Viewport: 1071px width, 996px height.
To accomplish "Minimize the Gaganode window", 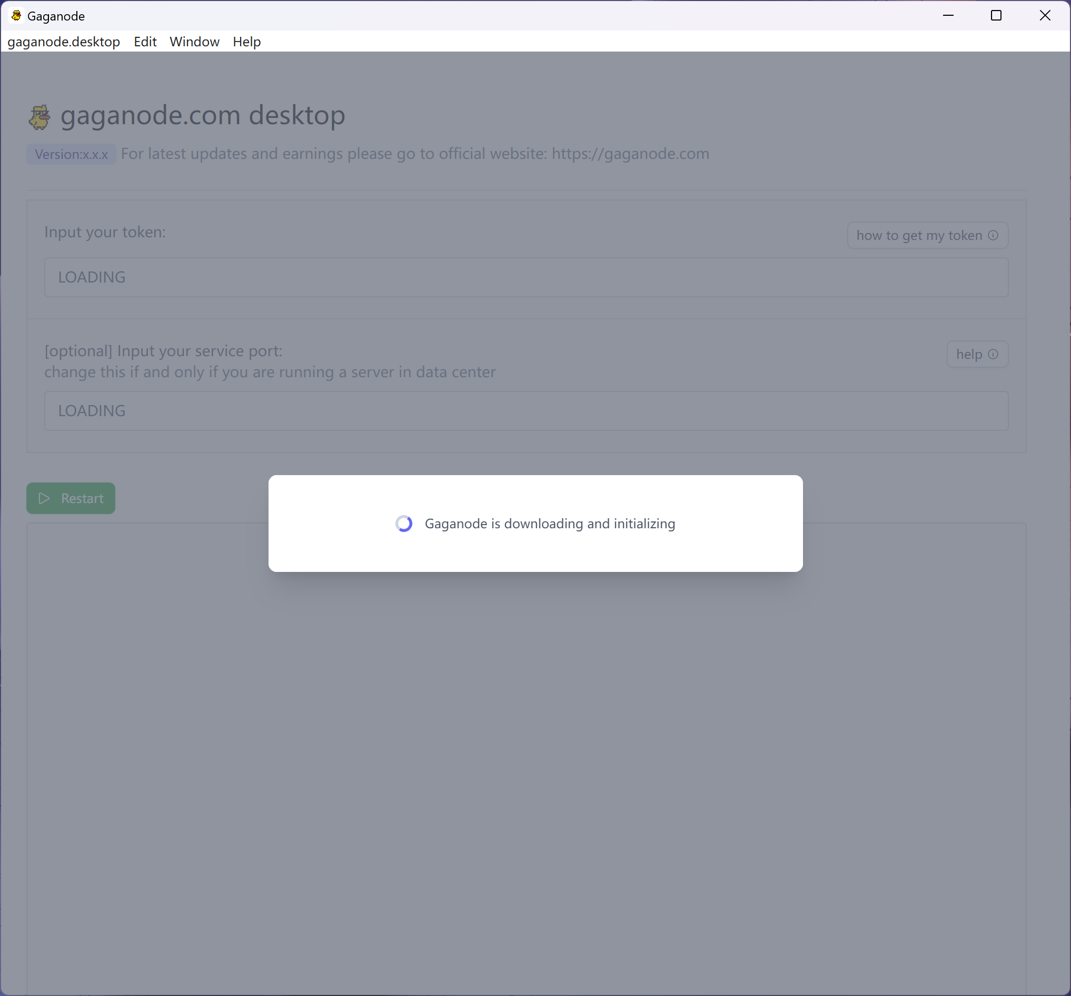I will tap(948, 16).
